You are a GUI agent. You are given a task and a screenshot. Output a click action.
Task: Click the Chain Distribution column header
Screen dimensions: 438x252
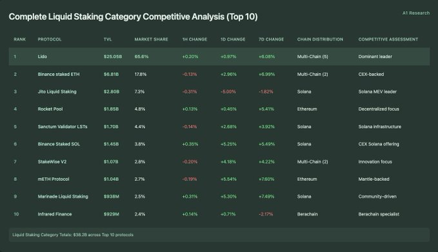(x=320, y=39)
